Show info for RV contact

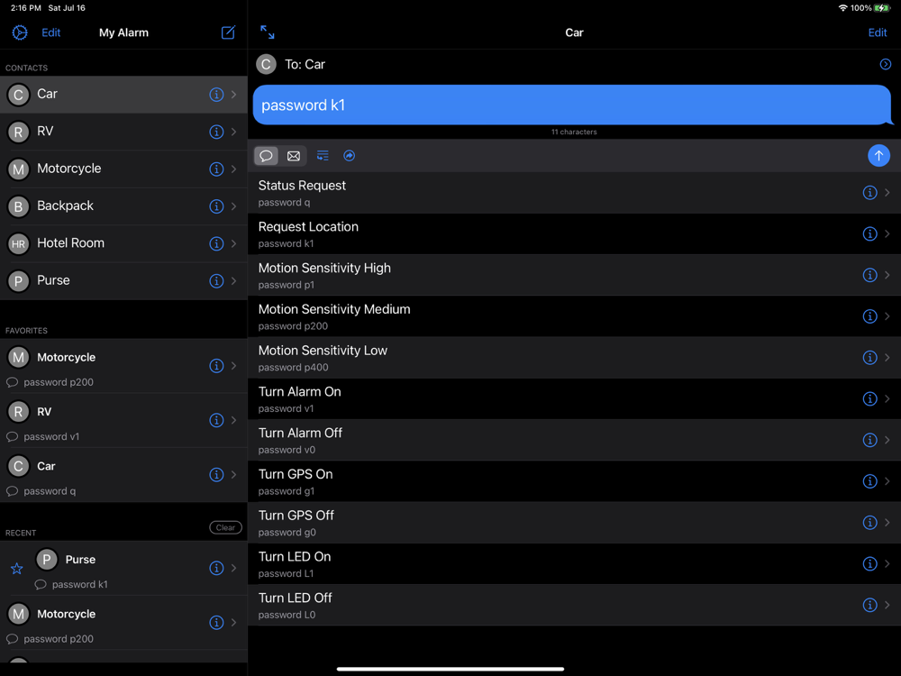coord(216,132)
